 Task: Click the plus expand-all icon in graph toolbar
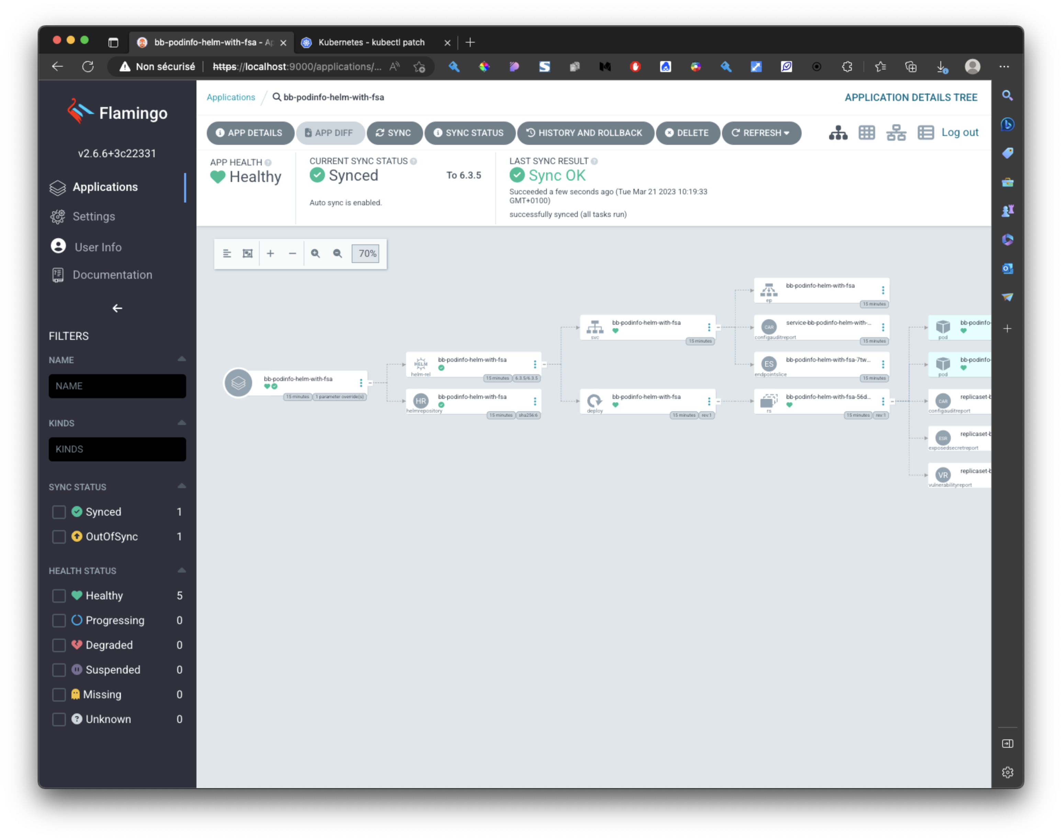pos(270,254)
